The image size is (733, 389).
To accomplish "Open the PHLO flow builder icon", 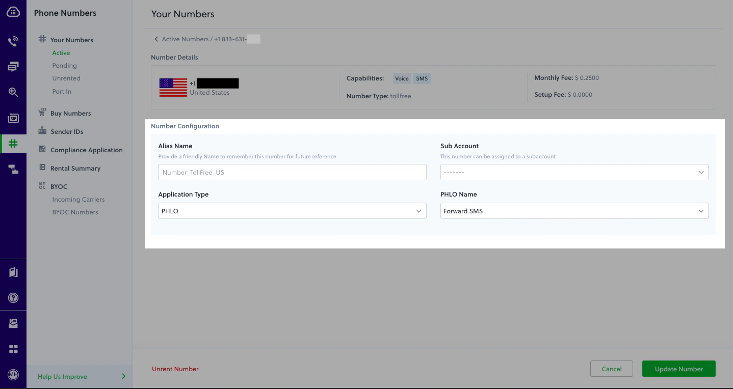I will coord(13,170).
